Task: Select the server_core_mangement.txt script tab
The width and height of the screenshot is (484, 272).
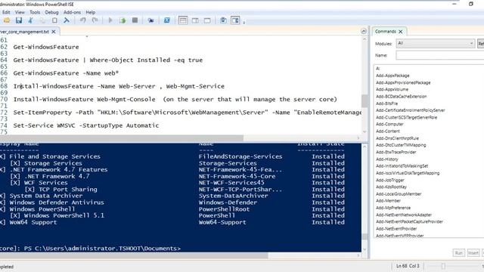Action: pos(24,32)
